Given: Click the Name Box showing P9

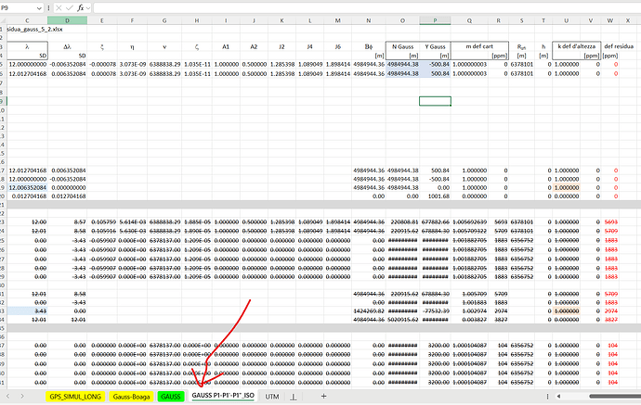Looking at the screenshot, I should tap(19, 7).
